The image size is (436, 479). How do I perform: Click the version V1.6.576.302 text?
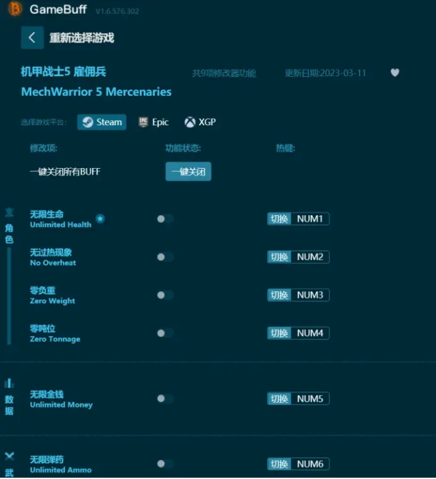[x=117, y=11]
